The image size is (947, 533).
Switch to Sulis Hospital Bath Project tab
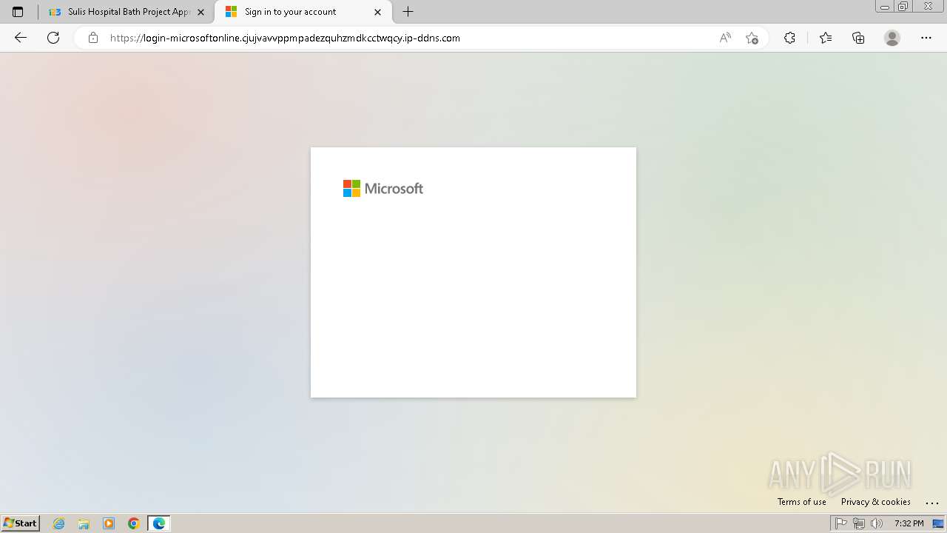click(x=127, y=12)
